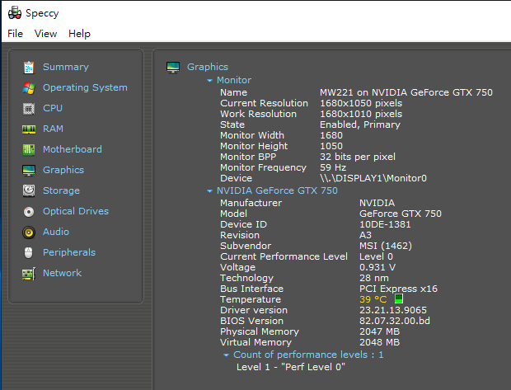Open the Storage section
Image resolution: width=511 pixels, height=390 pixels.
61,190
